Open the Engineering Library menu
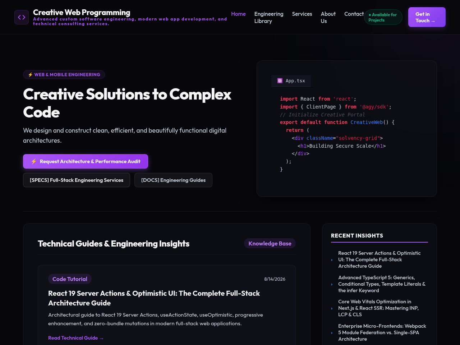Screen dimensions: 460x345 pyautogui.click(x=269, y=18)
